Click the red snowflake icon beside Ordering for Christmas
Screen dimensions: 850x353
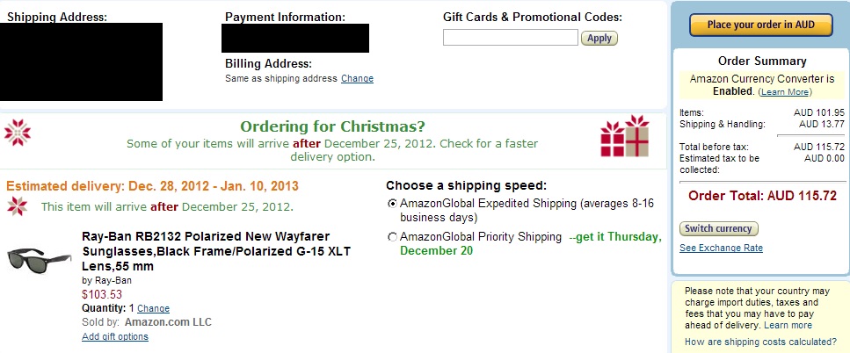[x=18, y=133]
